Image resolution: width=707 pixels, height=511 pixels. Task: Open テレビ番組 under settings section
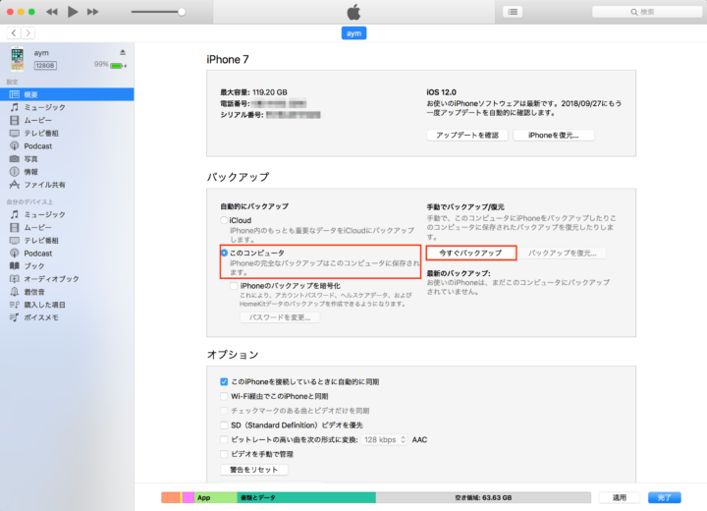(67, 134)
